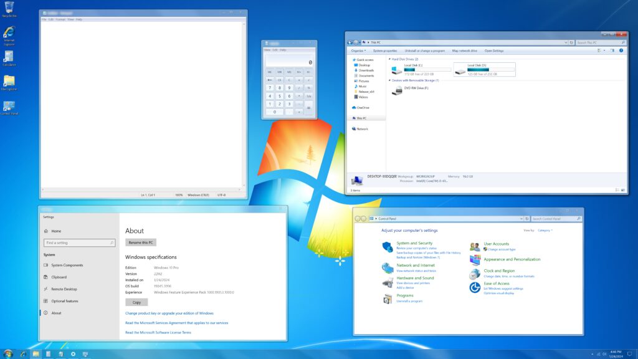Image resolution: width=638 pixels, height=359 pixels.
Task: Open the Organize dropdown in This PC
Action: (358, 51)
